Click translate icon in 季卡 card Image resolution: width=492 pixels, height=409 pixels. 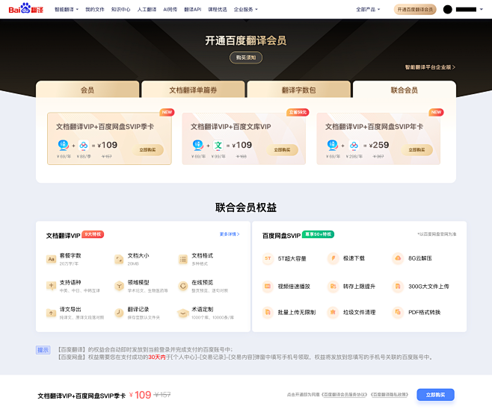click(x=64, y=145)
